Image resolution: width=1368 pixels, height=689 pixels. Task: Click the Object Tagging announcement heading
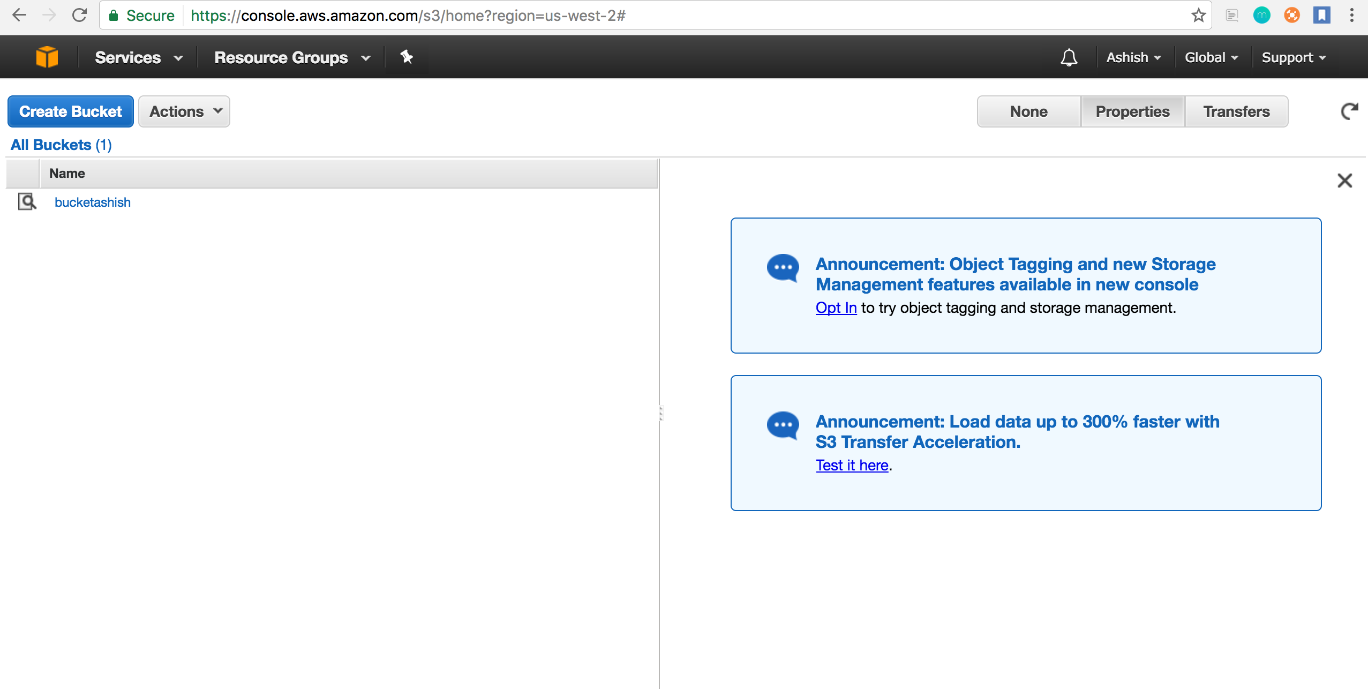point(1015,274)
